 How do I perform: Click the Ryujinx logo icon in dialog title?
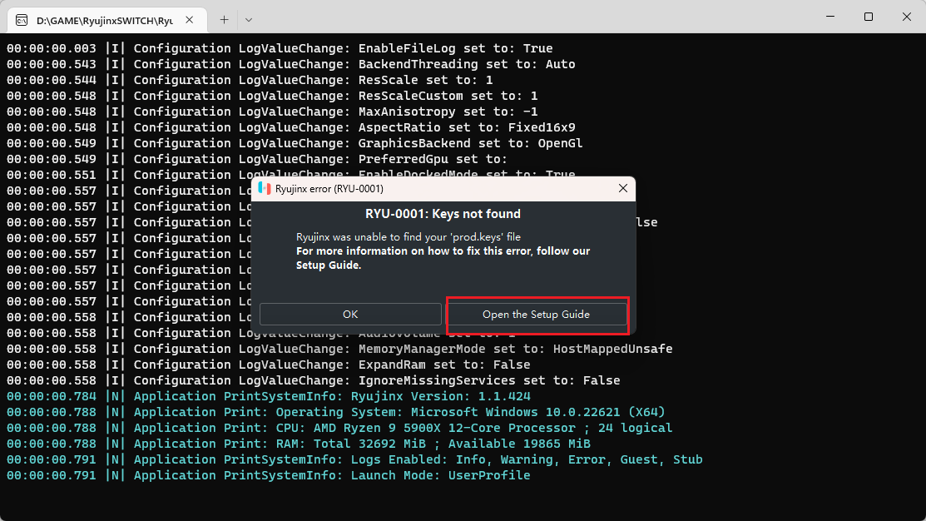click(265, 188)
